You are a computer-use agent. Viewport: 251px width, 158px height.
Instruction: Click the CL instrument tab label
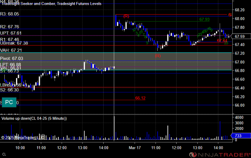click(x=4, y=154)
